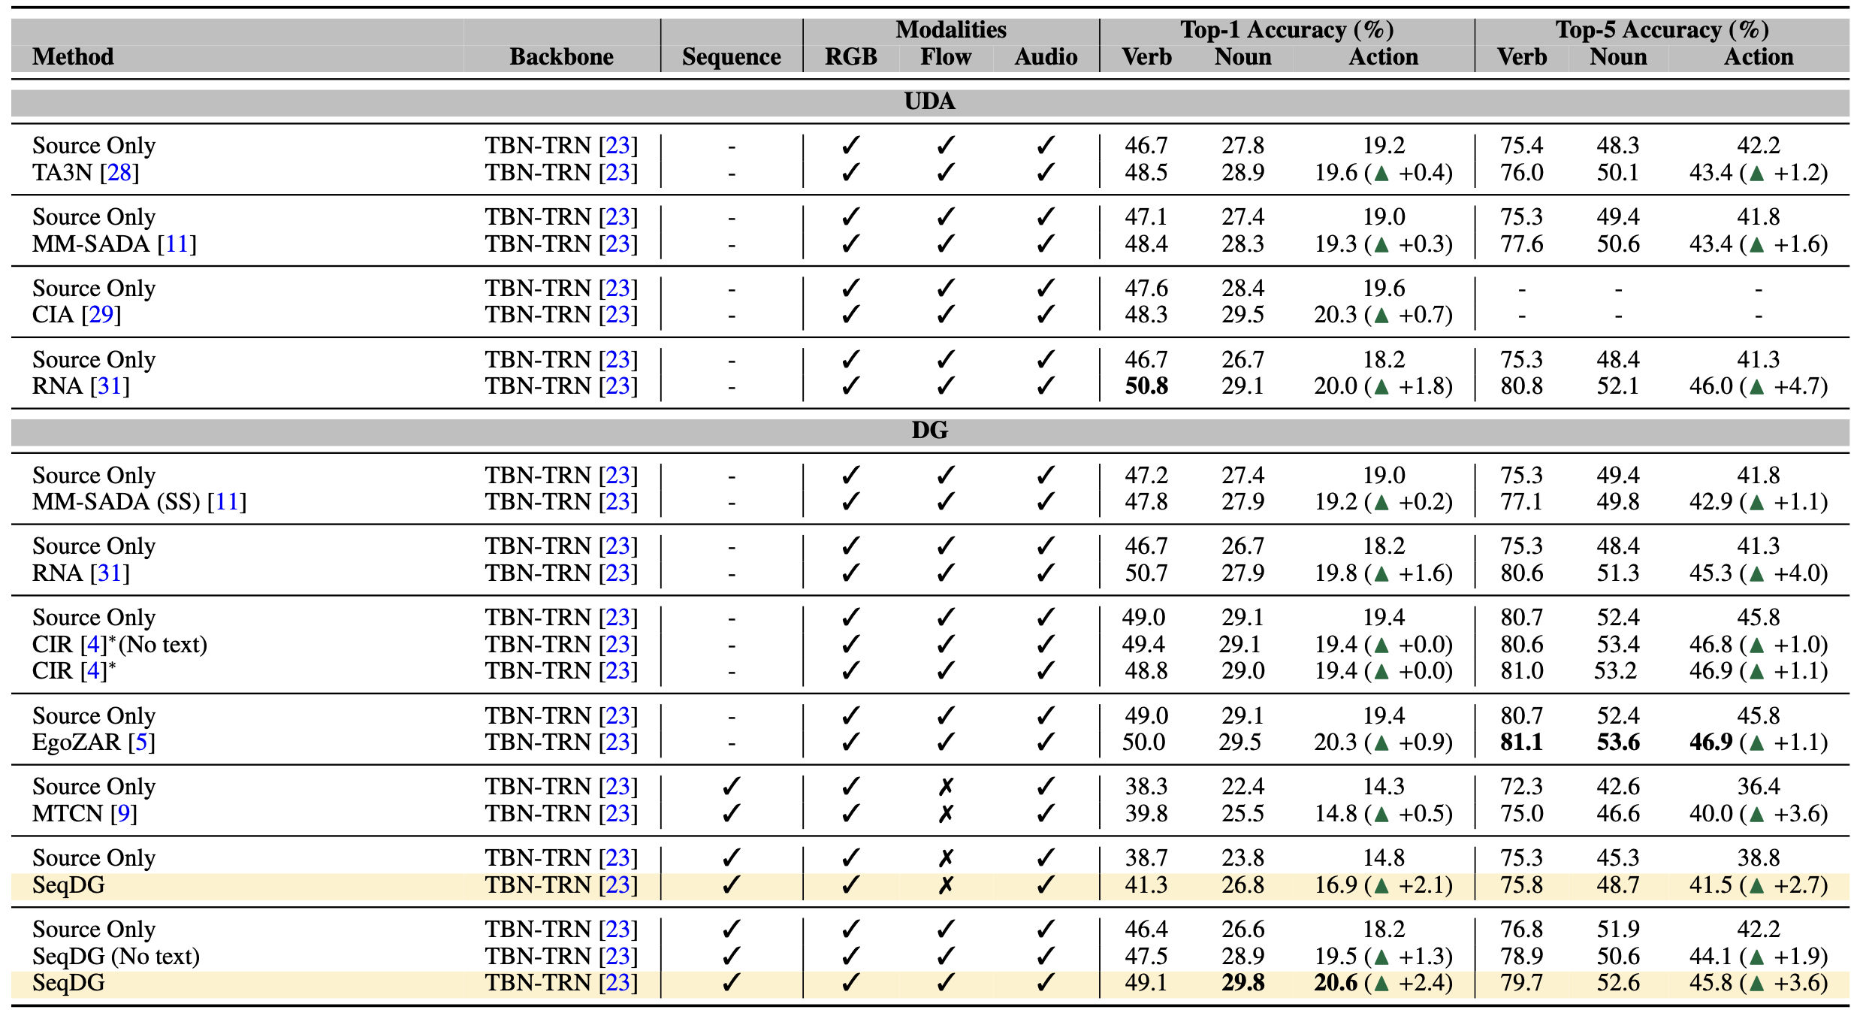This screenshot has height=1019, width=1860.
Task: Toggle the Sequence checkmark for SeqDG (No text)
Action: (x=730, y=956)
